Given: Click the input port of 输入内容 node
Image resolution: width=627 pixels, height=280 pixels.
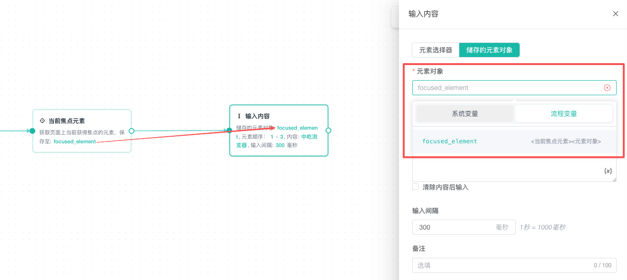Looking at the screenshot, I should coord(229,131).
